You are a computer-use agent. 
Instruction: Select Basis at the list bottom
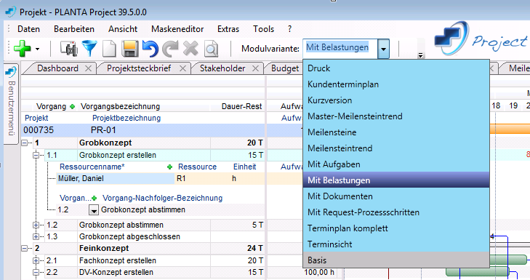point(396,260)
